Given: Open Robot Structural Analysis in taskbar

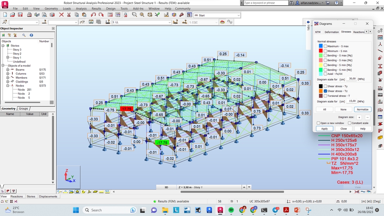Looking at the screenshot, I should [x=220, y=210].
